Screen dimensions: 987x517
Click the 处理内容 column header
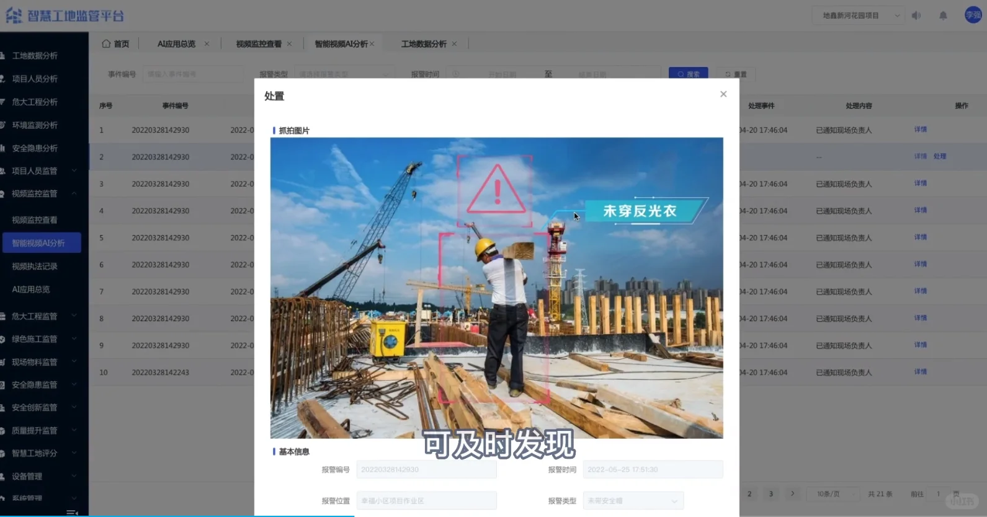coord(859,106)
